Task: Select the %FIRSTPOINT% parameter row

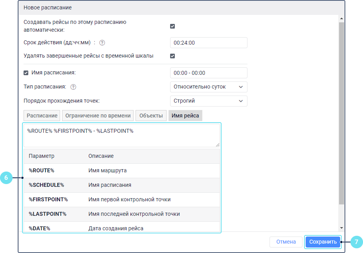Action: point(122,199)
